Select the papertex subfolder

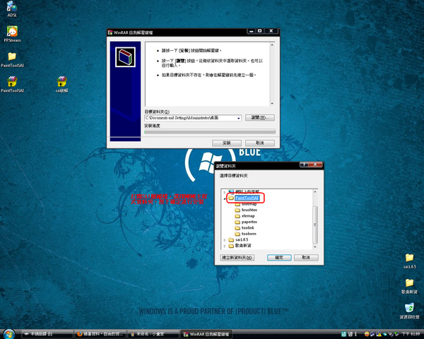pos(246,222)
